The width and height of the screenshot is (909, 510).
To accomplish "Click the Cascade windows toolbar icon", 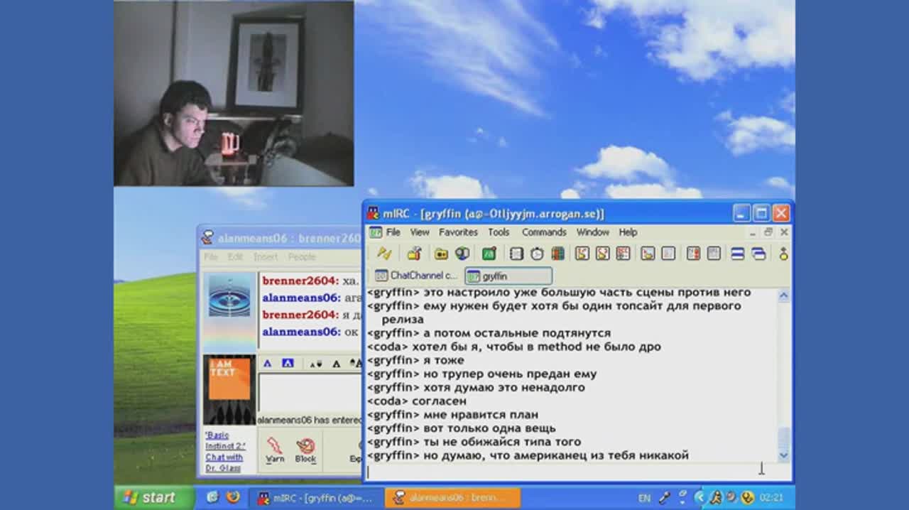I will [758, 254].
